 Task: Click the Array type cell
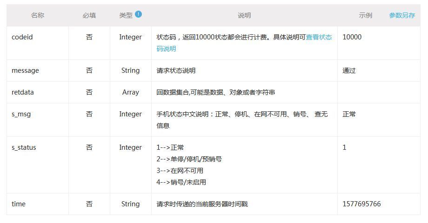(130, 92)
